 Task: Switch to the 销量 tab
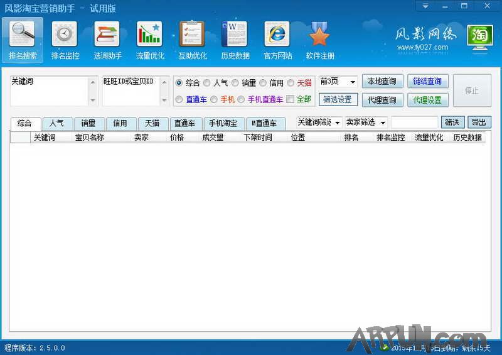(x=89, y=124)
